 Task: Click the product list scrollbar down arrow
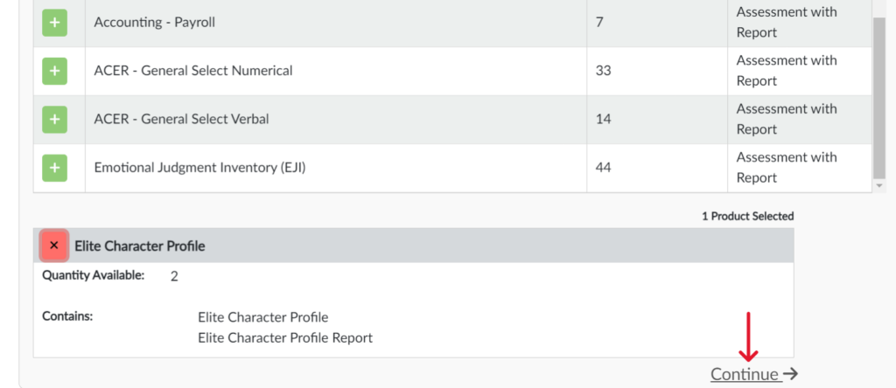(879, 185)
